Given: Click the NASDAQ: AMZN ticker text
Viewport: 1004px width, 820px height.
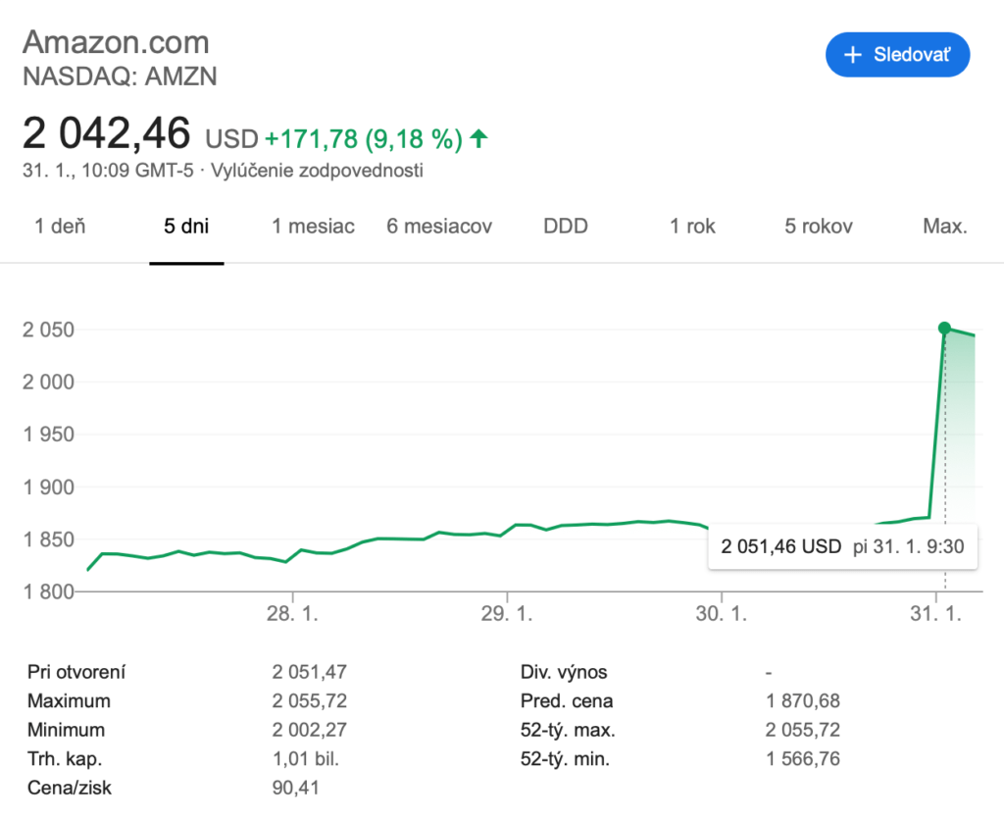Looking at the screenshot, I should (x=120, y=77).
